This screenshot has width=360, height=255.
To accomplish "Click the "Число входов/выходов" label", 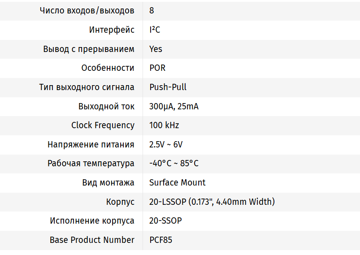I will [87, 11].
